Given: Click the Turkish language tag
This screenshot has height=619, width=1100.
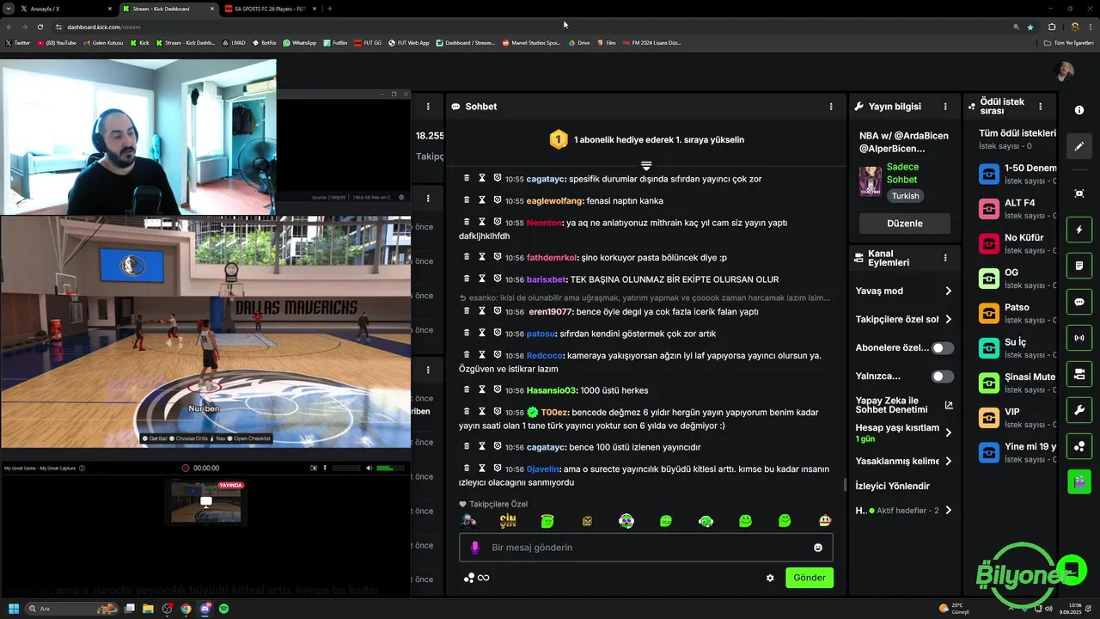Looking at the screenshot, I should coord(905,196).
